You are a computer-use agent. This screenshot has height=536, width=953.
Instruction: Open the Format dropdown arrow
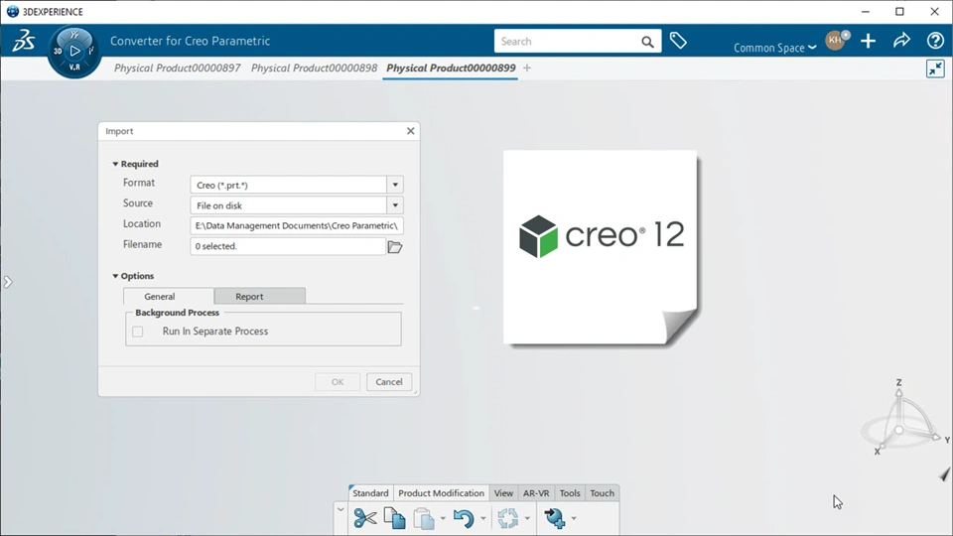pos(395,185)
